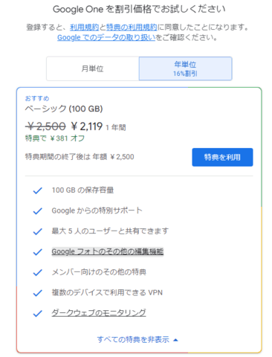272x357 pixels.
Task: Click checkmark beside メンバー向けのその他の特典
Action: pos(38,272)
